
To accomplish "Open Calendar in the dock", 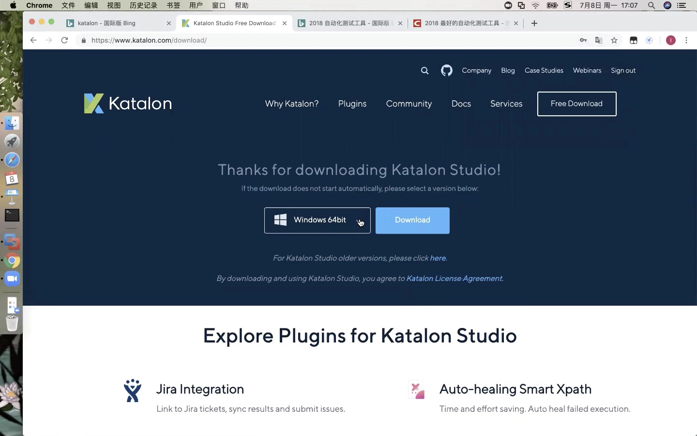I will pos(12,178).
